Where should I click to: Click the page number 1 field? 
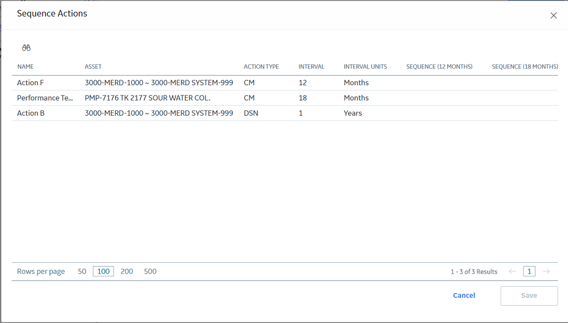(x=529, y=271)
